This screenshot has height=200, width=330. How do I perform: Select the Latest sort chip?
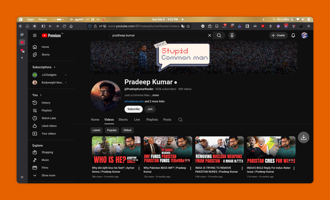point(96,130)
